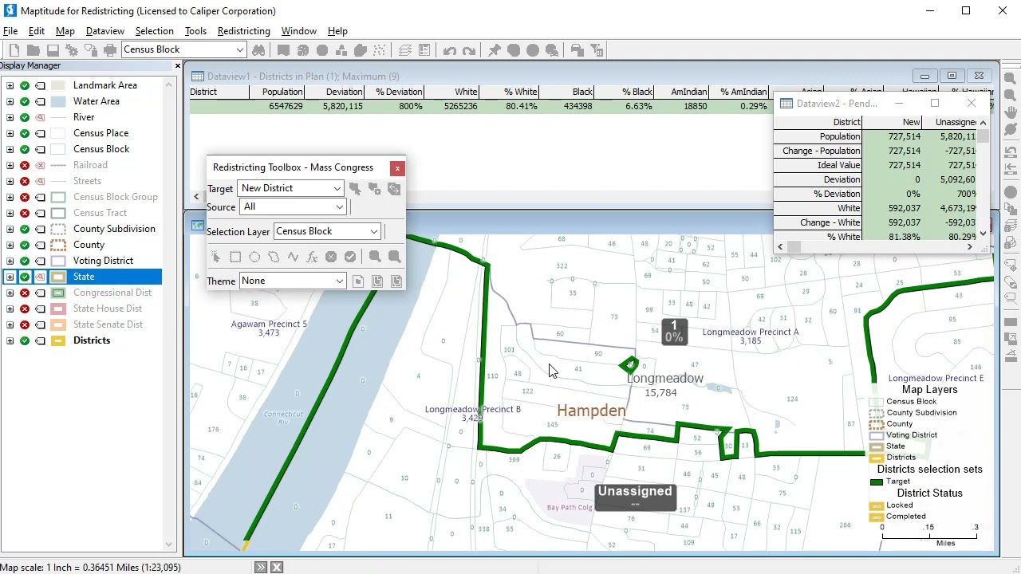Click the Unassigned label on the map
1021x574 pixels.
coord(635,491)
